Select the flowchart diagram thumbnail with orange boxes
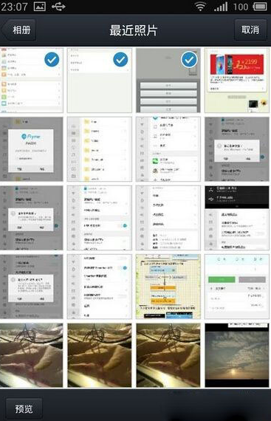The height and width of the screenshot is (421, 271). (x=168, y=287)
